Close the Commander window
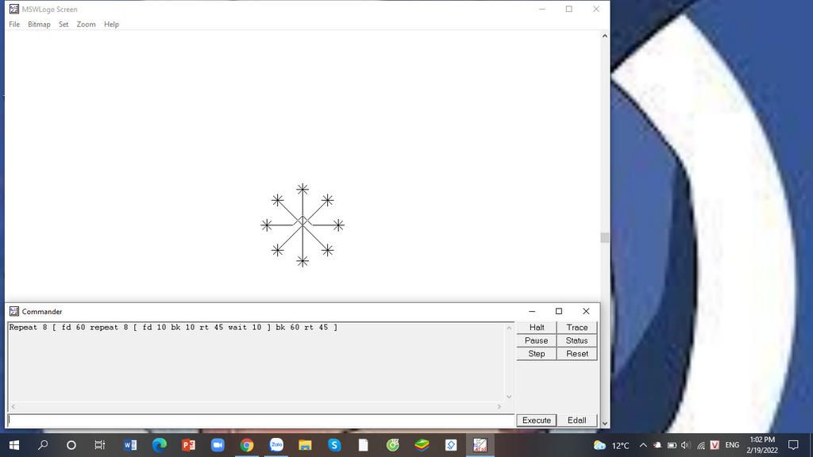813x457 pixels. click(x=586, y=311)
